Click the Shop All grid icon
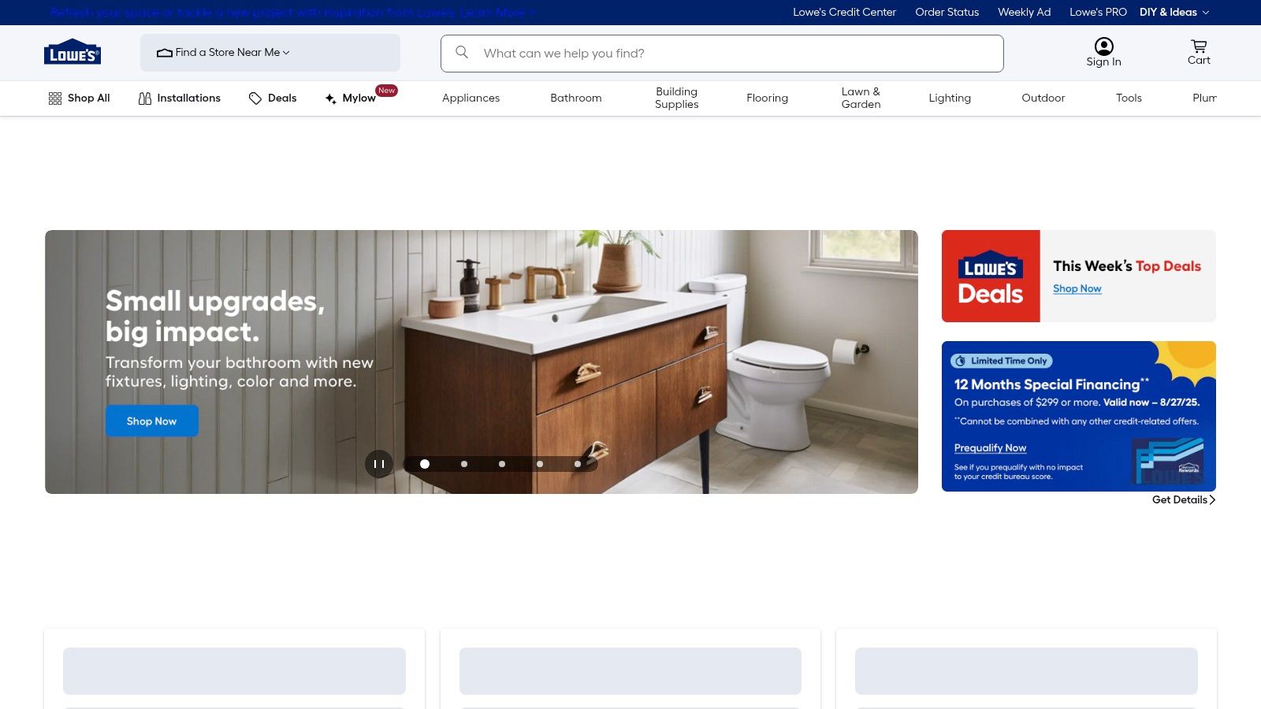The width and height of the screenshot is (1261, 709). 55,98
